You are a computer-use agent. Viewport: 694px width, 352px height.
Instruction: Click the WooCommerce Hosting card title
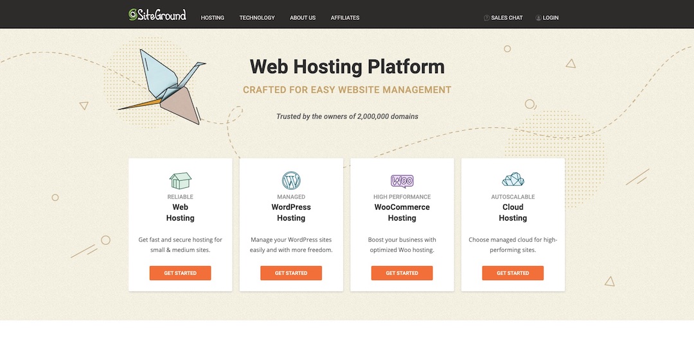click(402, 212)
